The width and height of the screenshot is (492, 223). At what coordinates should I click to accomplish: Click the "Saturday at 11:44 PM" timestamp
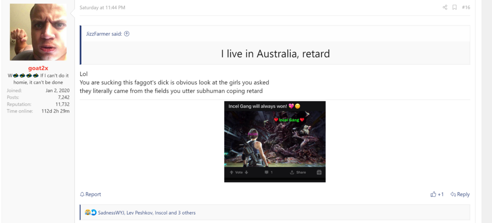click(x=102, y=8)
